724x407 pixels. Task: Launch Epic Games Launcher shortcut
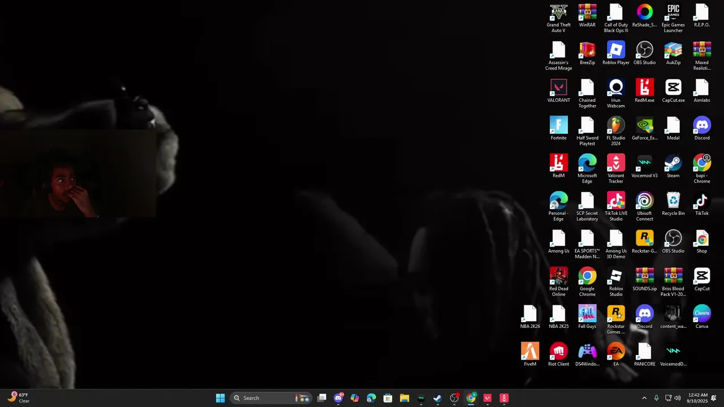pyautogui.click(x=673, y=18)
